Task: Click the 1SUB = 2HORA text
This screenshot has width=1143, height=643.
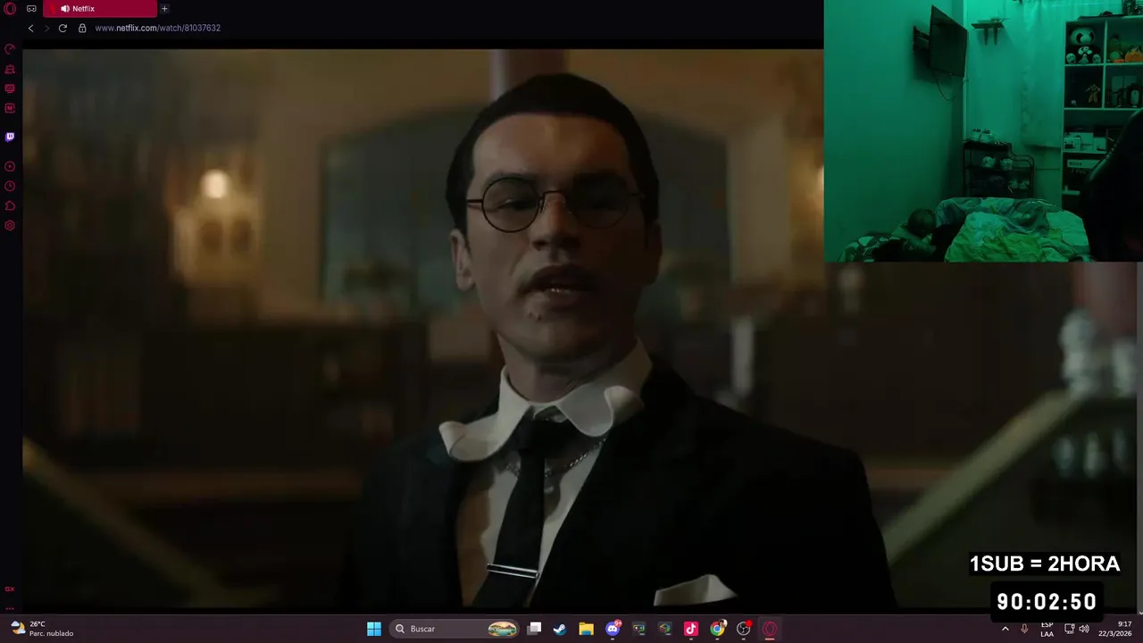Action: tap(1045, 564)
